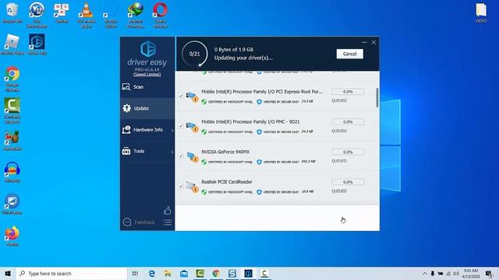Click the Feedback chat bubble icon
The height and width of the screenshot is (280, 499).
(x=126, y=222)
